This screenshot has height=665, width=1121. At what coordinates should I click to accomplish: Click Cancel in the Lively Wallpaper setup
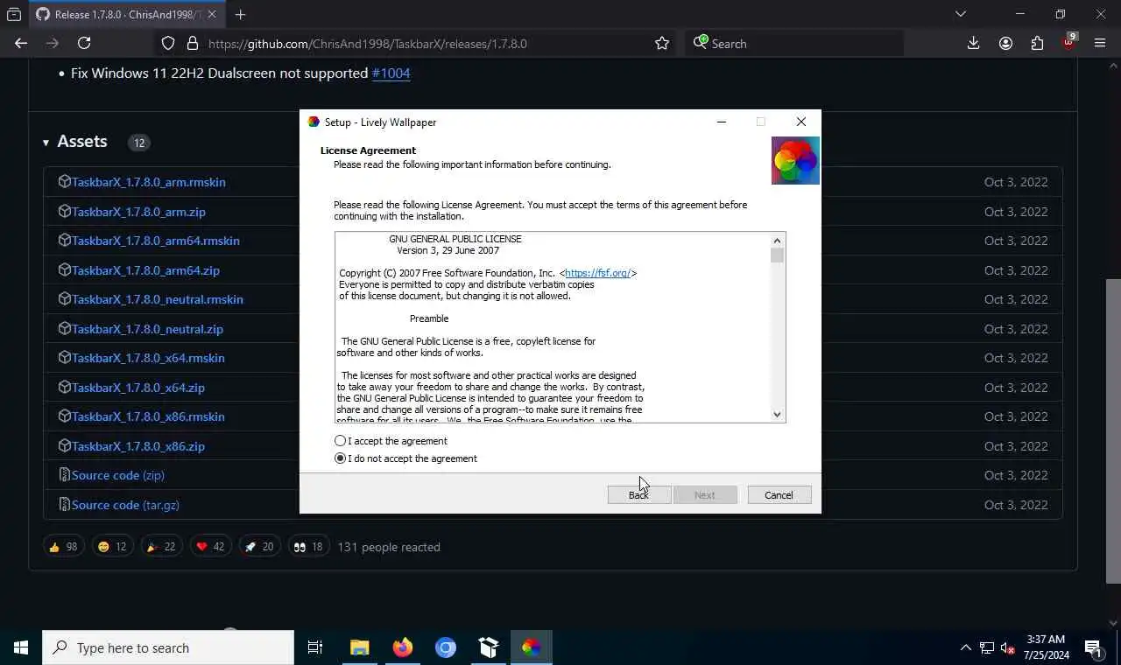click(779, 495)
